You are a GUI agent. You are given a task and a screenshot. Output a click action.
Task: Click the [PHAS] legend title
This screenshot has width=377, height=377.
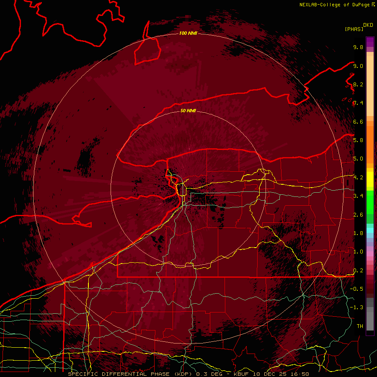tap(354, 29)
